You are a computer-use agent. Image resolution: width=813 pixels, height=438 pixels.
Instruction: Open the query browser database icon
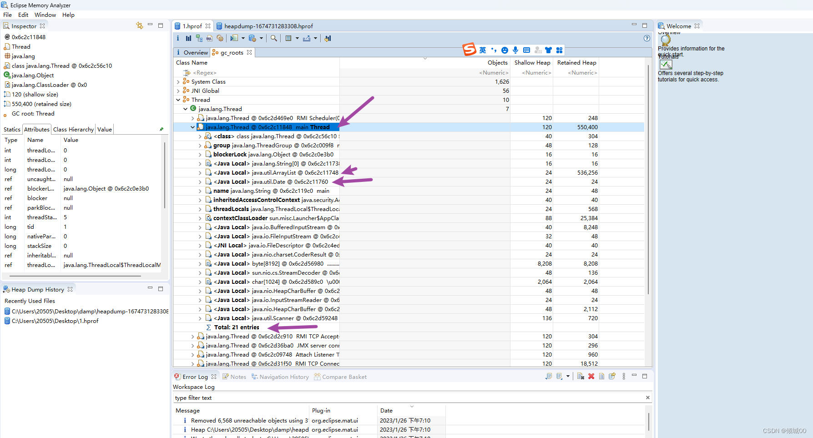[252, 38]
